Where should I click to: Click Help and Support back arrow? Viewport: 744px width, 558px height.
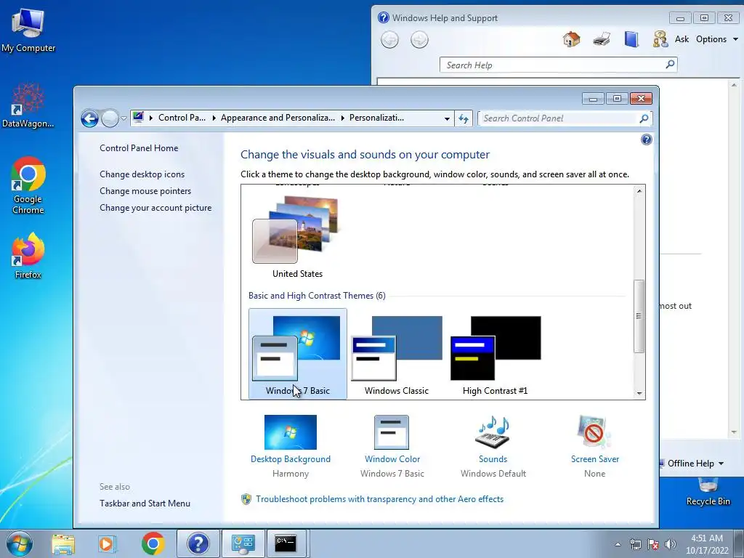[390, 39]
